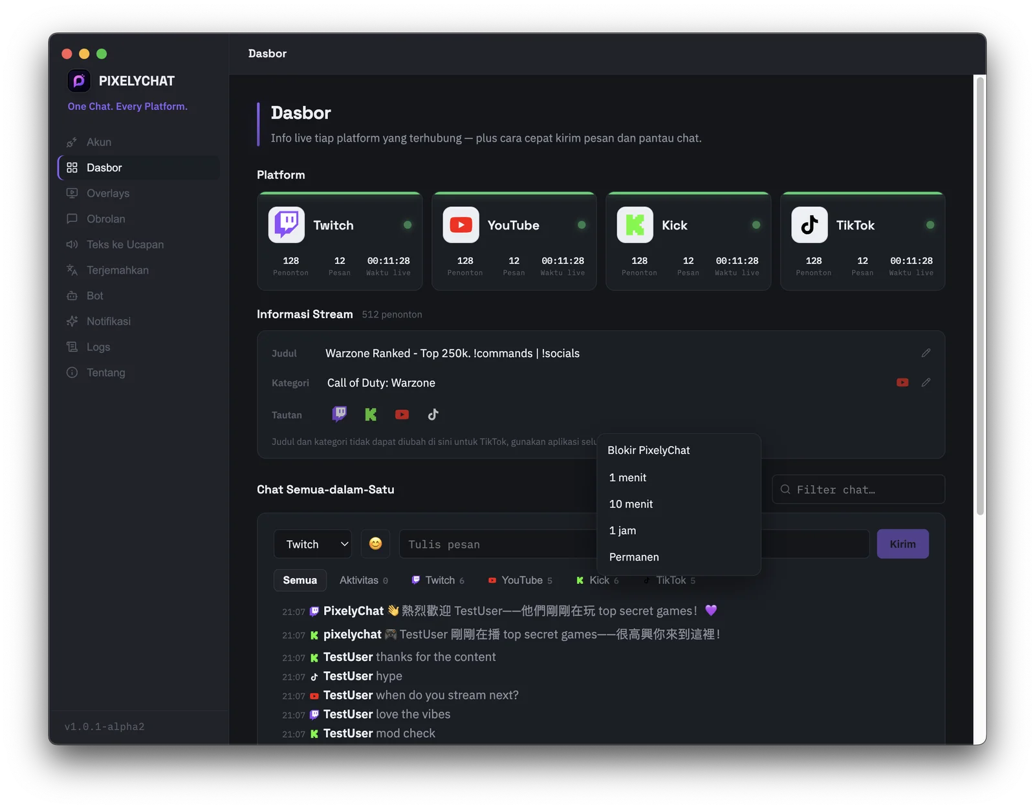The height and width of the screenshot is (809, 1035).
Task: Click Twitch card '128' Penonton value
Action: point(291,261)
